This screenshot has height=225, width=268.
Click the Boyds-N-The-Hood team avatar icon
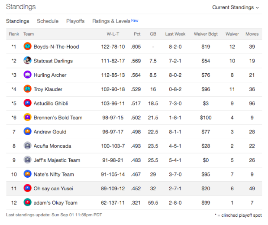(27, 46)
